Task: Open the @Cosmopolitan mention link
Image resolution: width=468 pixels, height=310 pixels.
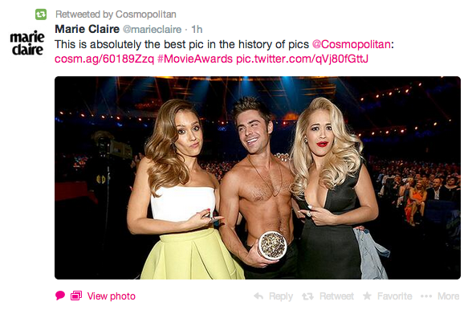Action: tap(352, 44)
